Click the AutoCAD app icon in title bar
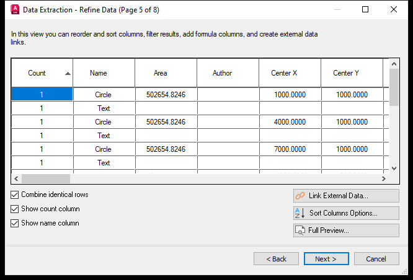This screenshot has width=413, height=280. coord(15,10)
